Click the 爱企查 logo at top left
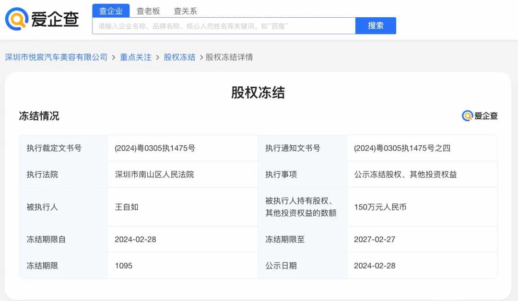The width and height of the screenshot is (518, 301). [42, 19]
